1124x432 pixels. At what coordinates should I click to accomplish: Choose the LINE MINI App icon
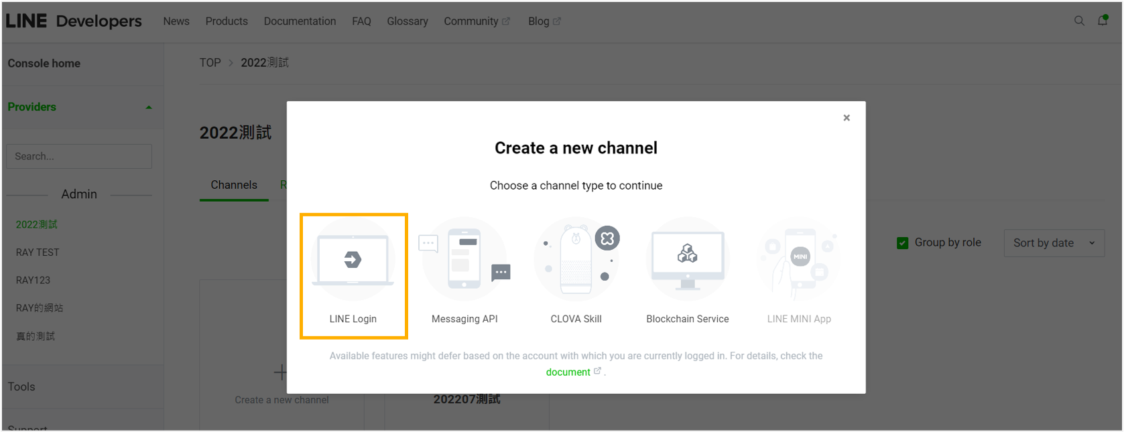click(799, 260)
